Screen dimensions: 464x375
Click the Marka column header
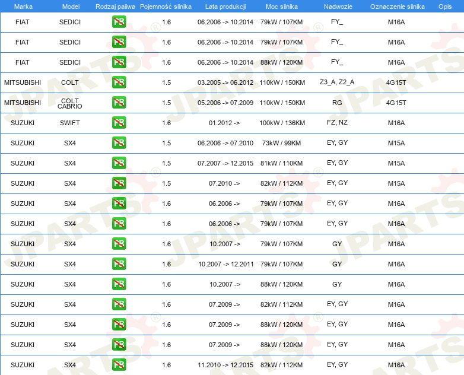pyautogui.click(x=23, y=7)
